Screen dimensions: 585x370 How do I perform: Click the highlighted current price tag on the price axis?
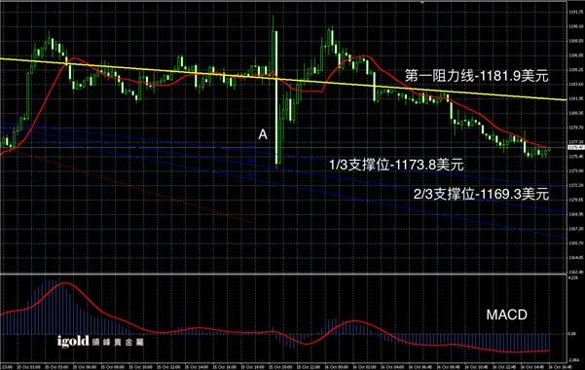click(x=576, y=148)
